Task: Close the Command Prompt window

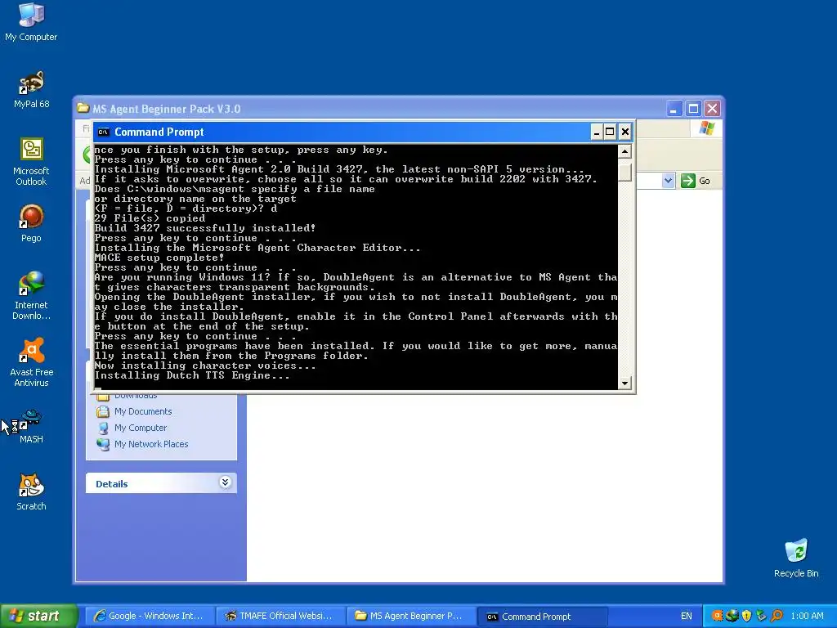Action: coord(625,132)
